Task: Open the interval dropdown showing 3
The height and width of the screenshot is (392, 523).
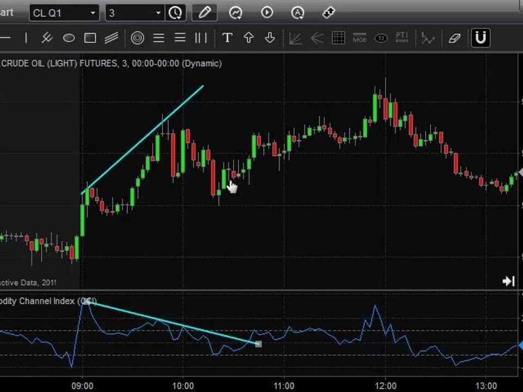Action: [135, 13]
